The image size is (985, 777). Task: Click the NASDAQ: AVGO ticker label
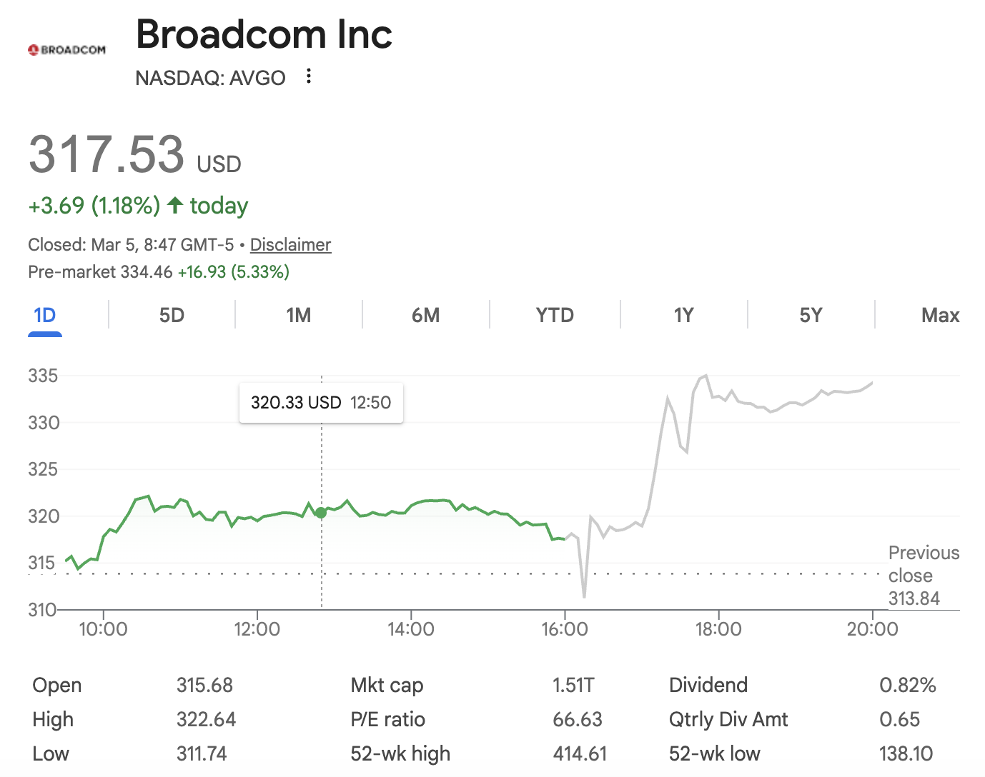coord(209,78)
